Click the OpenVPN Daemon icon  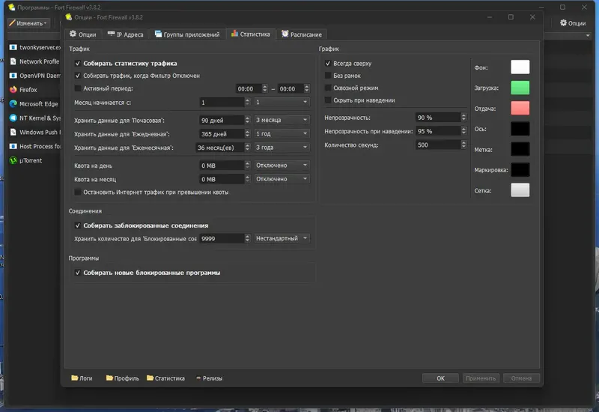(13, 75)
